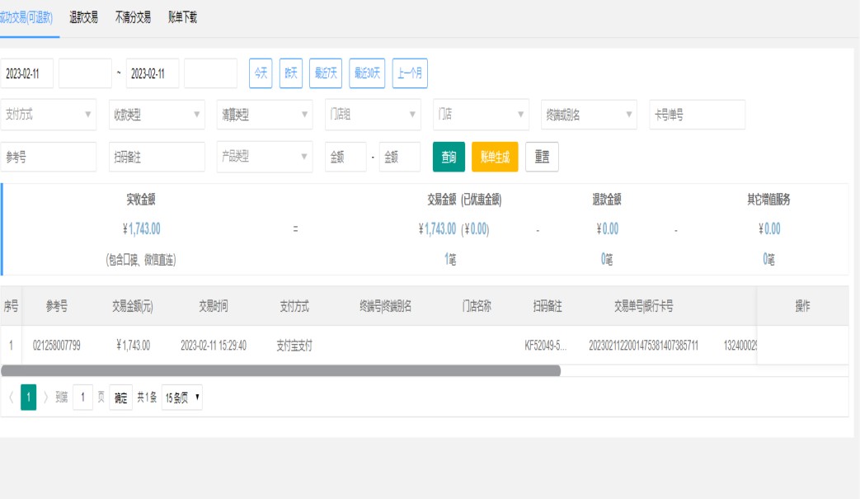Filter by 最近7天

pyautogui.click(x=326, y=73)
